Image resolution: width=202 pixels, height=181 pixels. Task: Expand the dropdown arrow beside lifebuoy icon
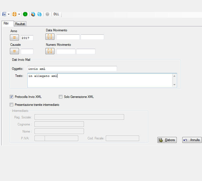pos(19,14)
